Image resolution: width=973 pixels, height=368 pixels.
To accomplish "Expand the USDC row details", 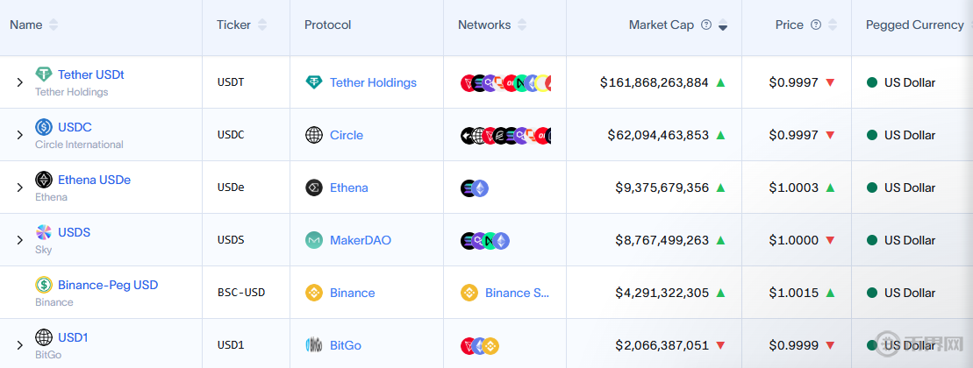I will tap(19, 135).
